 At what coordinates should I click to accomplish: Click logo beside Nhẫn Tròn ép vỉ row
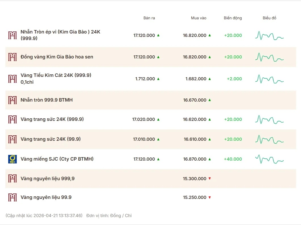click(x=12, y=35)
